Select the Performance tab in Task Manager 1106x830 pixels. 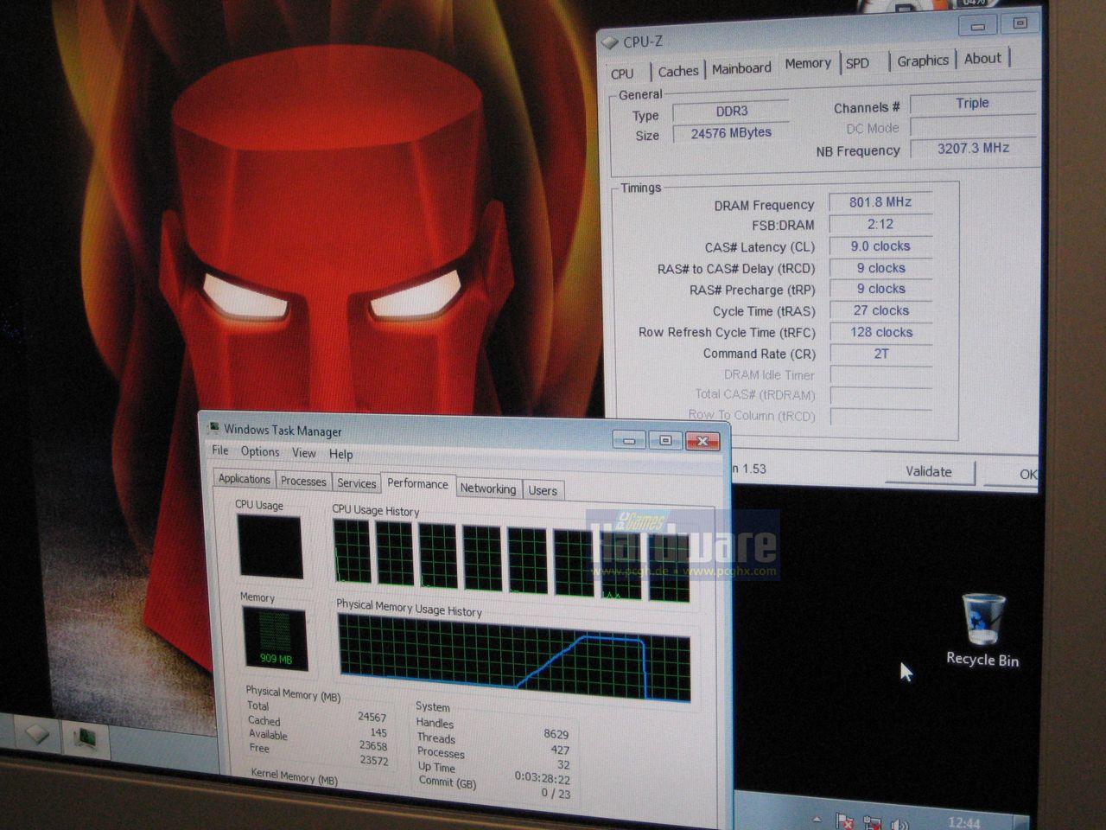[x=417, y=484]
